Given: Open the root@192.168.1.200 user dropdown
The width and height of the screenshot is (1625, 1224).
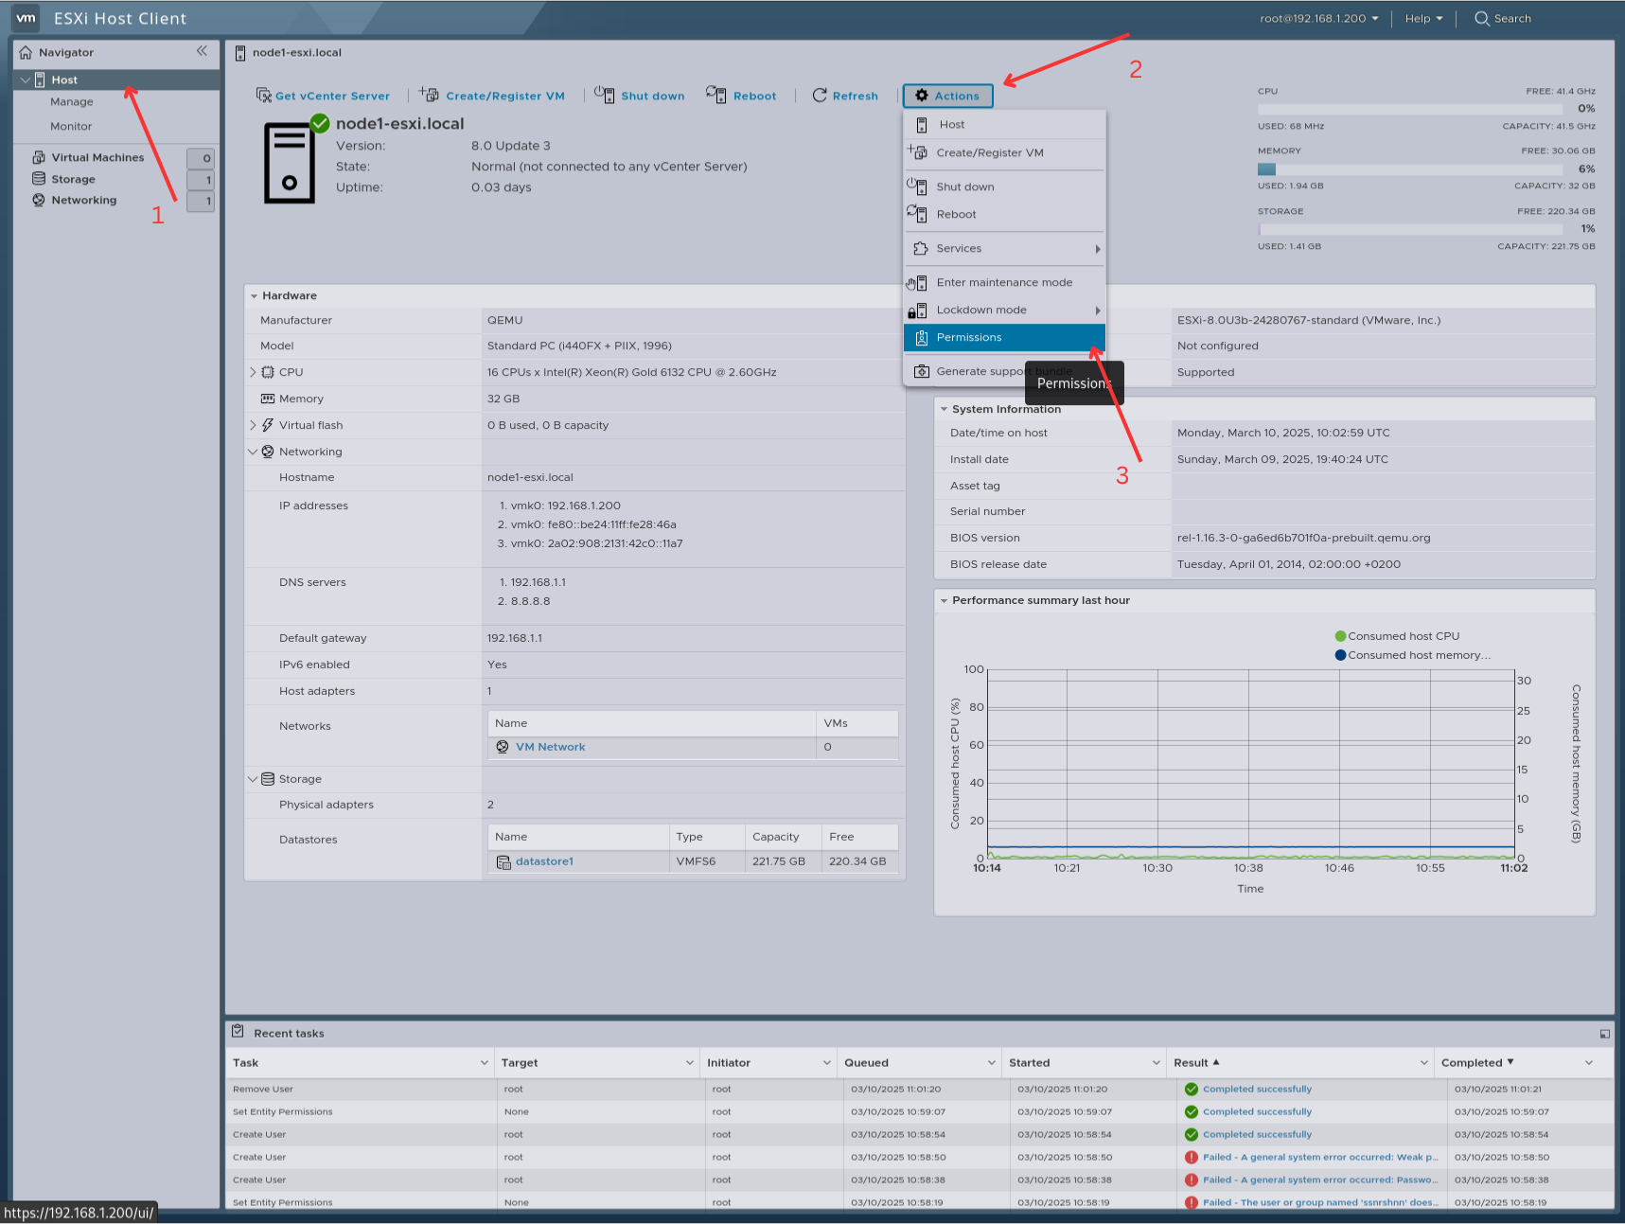Looking at the screenshot, I should 1318,18.
